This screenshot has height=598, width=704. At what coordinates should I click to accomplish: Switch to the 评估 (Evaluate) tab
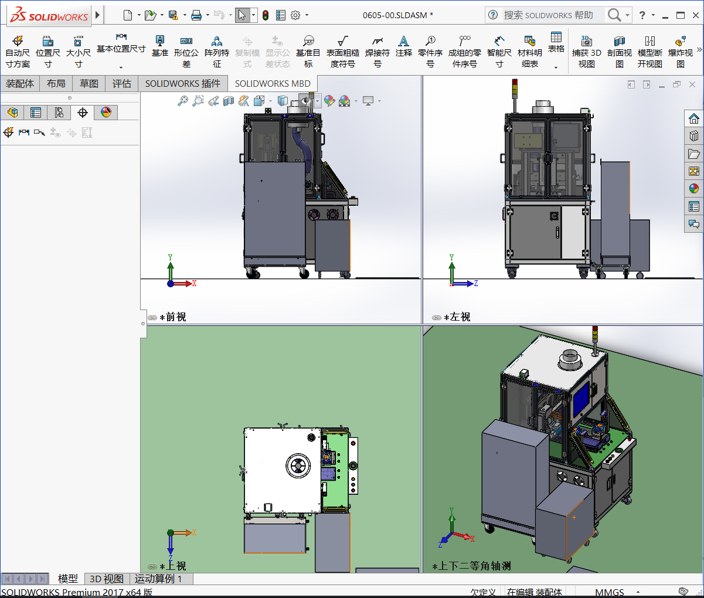[x=122, y=84]
